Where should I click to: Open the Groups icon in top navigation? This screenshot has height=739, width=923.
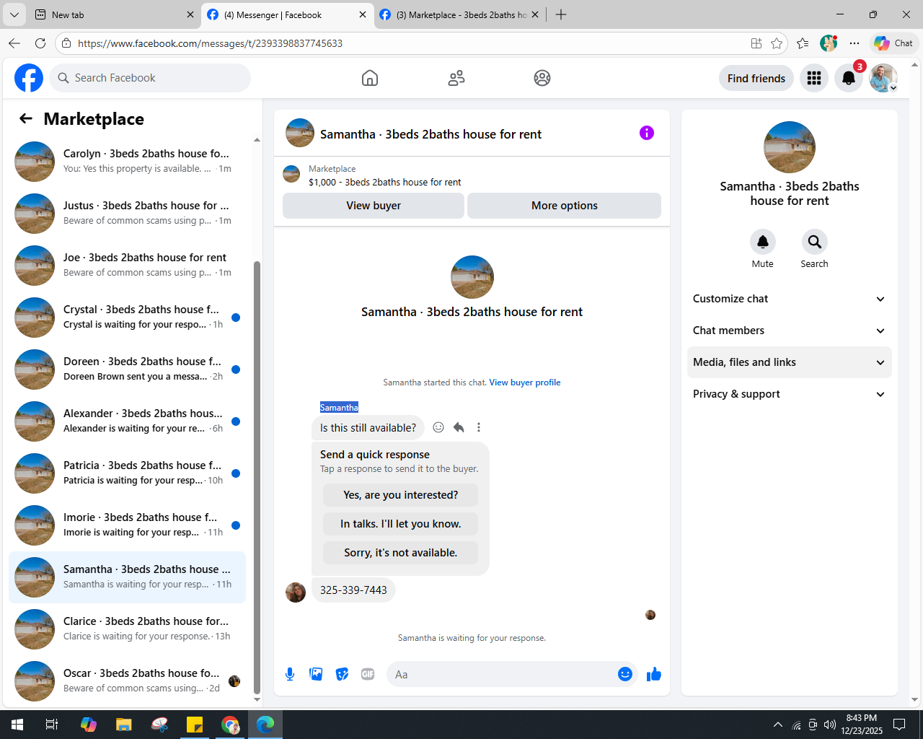pos(542,78)
